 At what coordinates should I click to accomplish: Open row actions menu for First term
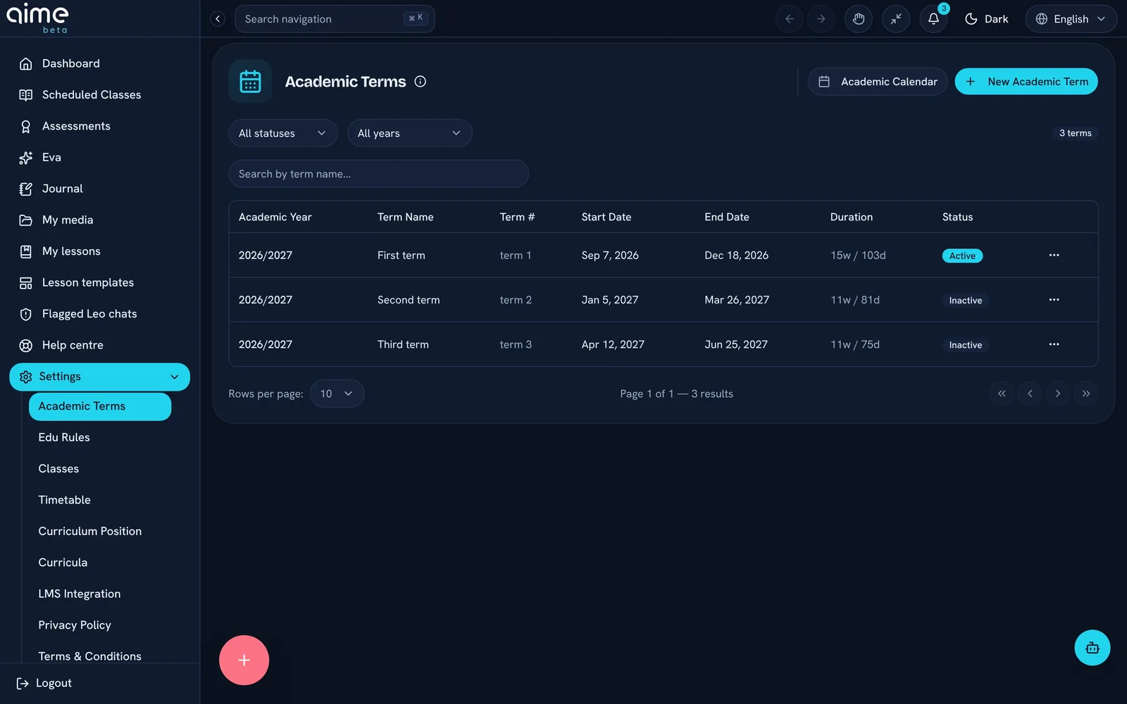click(x=1054, y=255)
